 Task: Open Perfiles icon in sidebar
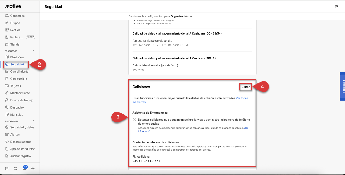click(7, 30)
